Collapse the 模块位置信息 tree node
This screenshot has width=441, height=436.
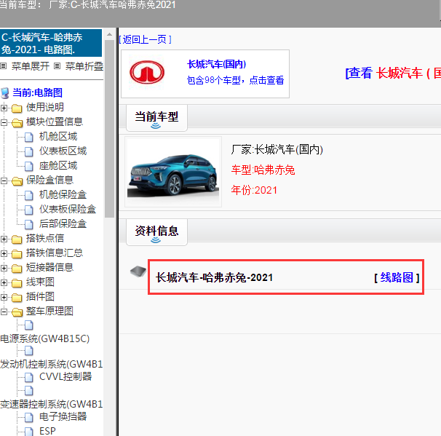pos(4,122)
